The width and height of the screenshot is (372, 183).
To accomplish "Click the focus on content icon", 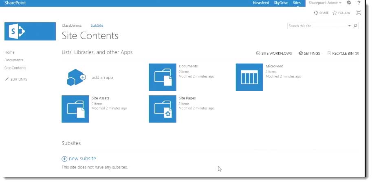I will (359, 13).
